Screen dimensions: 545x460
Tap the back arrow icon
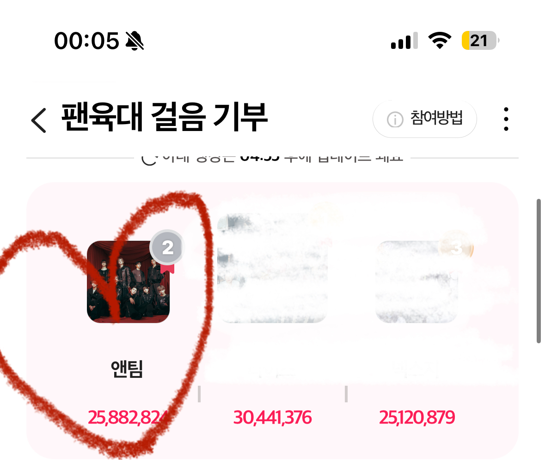click(x=38, y=120)
